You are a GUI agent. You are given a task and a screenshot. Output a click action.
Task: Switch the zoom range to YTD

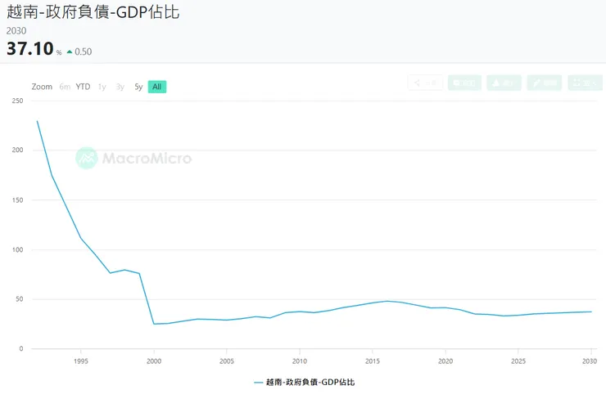tap(83, 87)
